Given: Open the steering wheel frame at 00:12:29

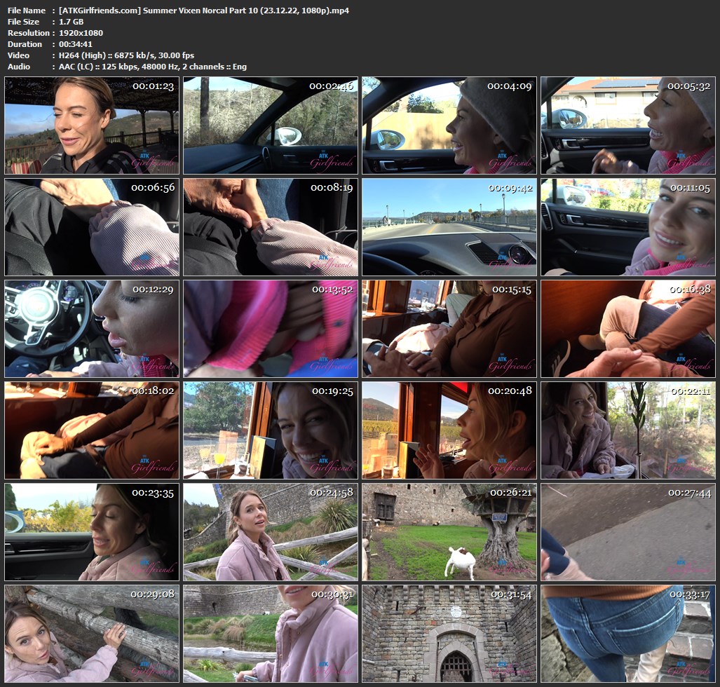Looking at the screenshot, I should 92,329.
